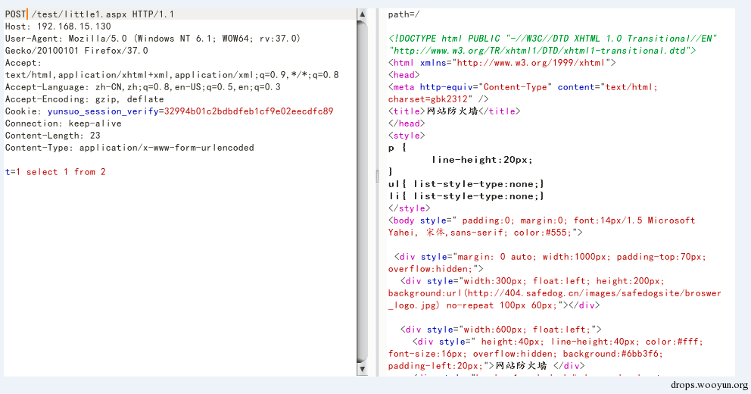
Task: Click the Host: 192.168.15.130 header line
Action: click(x=58, y=27)
